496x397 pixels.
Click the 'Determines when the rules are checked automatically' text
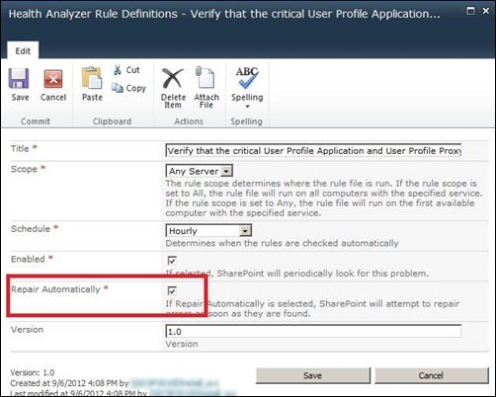point(282,243)
